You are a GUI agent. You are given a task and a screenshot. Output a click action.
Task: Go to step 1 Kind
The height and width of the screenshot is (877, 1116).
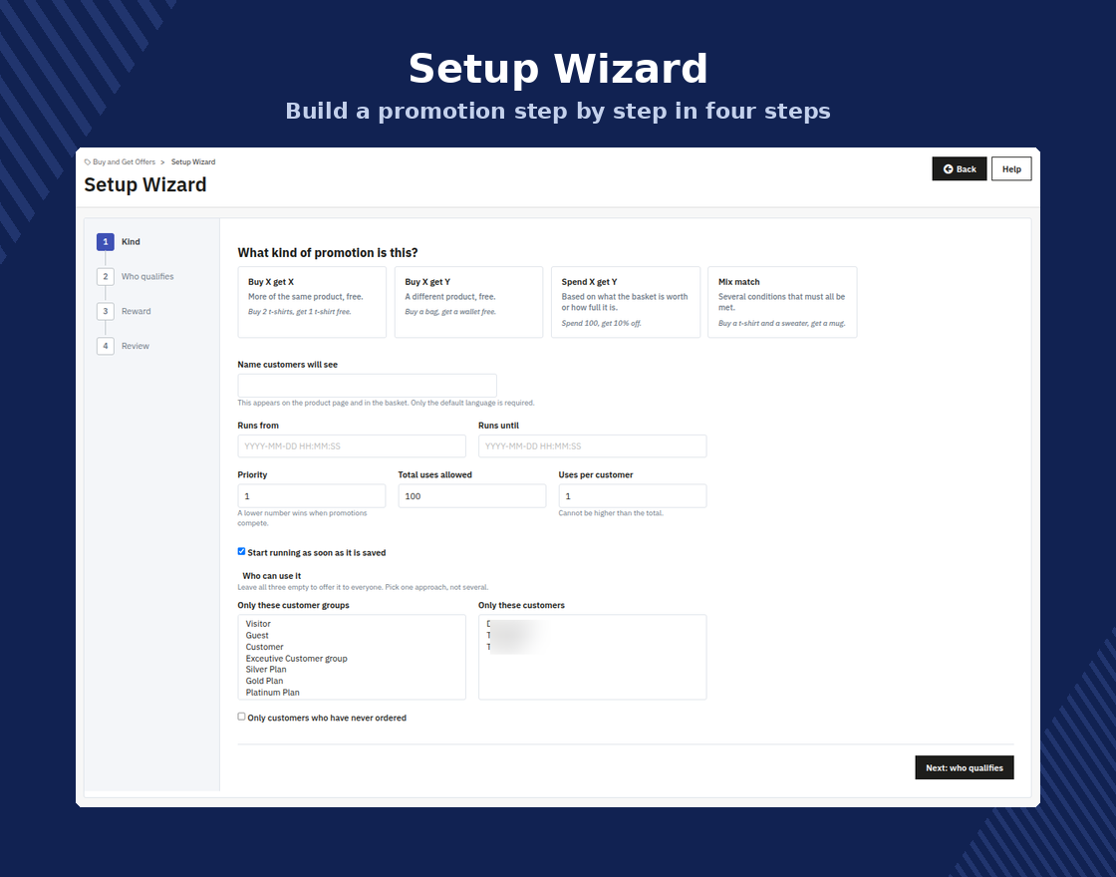(x=119, y=242)
